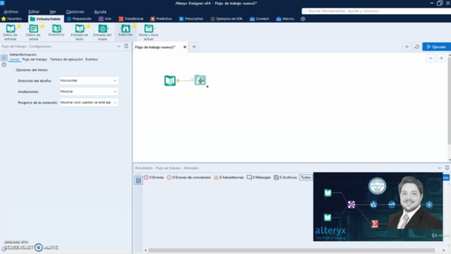Switch to the Predictivo tool tab
This screenshot has height=254, width=451.
161,19
